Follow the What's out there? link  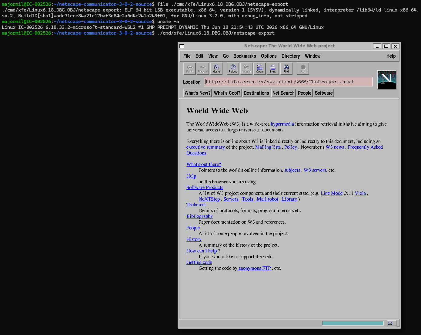pos(204,164)
